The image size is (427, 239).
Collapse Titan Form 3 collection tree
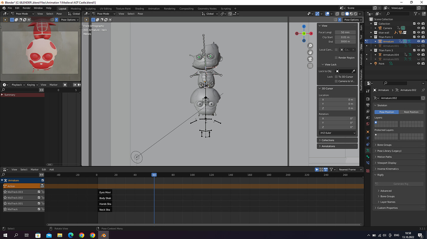click(x=371, y=50)
